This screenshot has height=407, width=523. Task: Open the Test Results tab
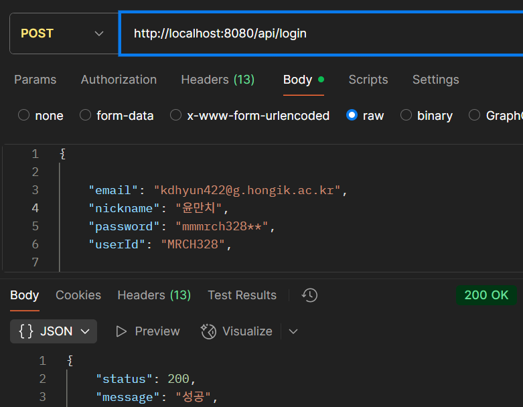pyautogui.click(x=242, y=295)
